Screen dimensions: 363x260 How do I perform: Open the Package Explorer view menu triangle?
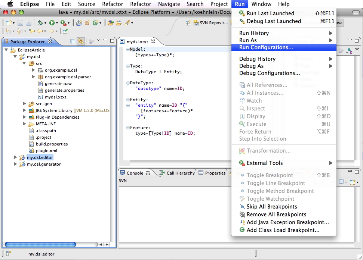99,40
